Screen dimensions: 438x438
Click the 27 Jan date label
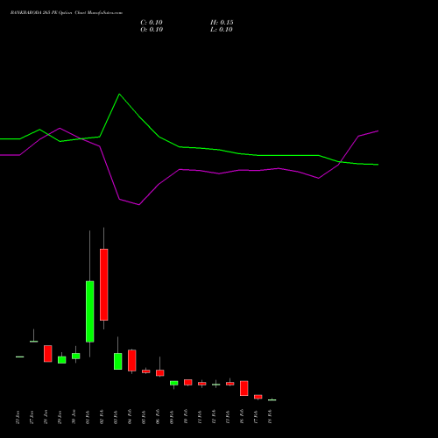[32, 417]
